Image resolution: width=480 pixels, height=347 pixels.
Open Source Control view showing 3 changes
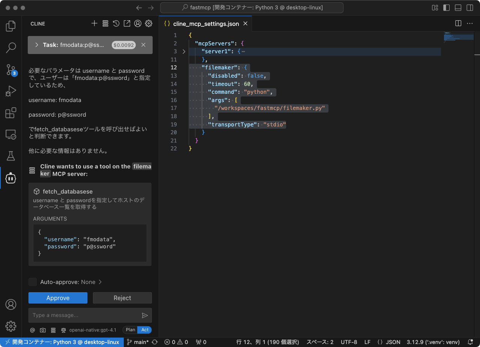10,69
